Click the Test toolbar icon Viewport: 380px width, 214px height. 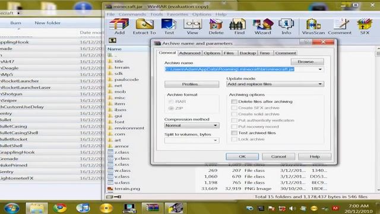[169, 26]
